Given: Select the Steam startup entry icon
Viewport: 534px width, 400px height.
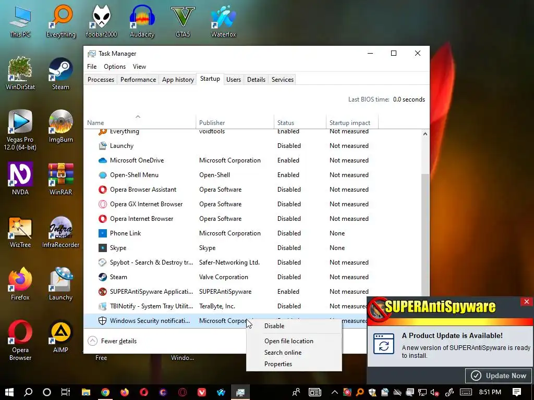Looking at the screenshot, I should point(103,277).
